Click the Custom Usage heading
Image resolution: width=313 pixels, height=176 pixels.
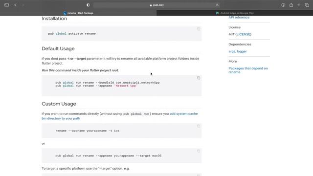(59, 104)
